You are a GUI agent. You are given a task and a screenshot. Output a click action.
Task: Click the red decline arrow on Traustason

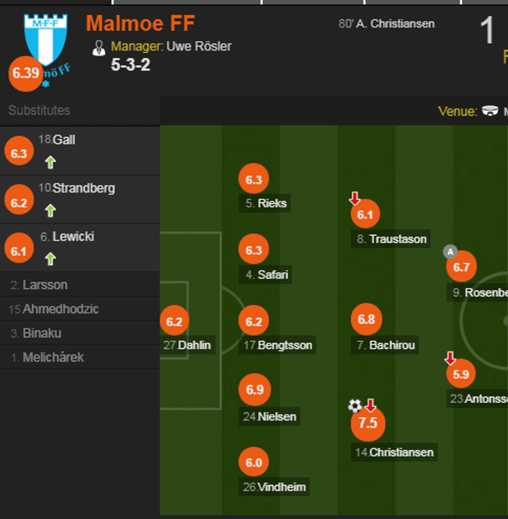354,198
